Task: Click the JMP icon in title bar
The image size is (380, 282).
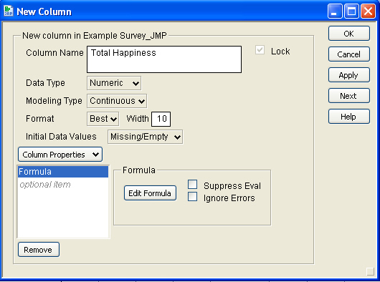Action: tap(9, 11)
